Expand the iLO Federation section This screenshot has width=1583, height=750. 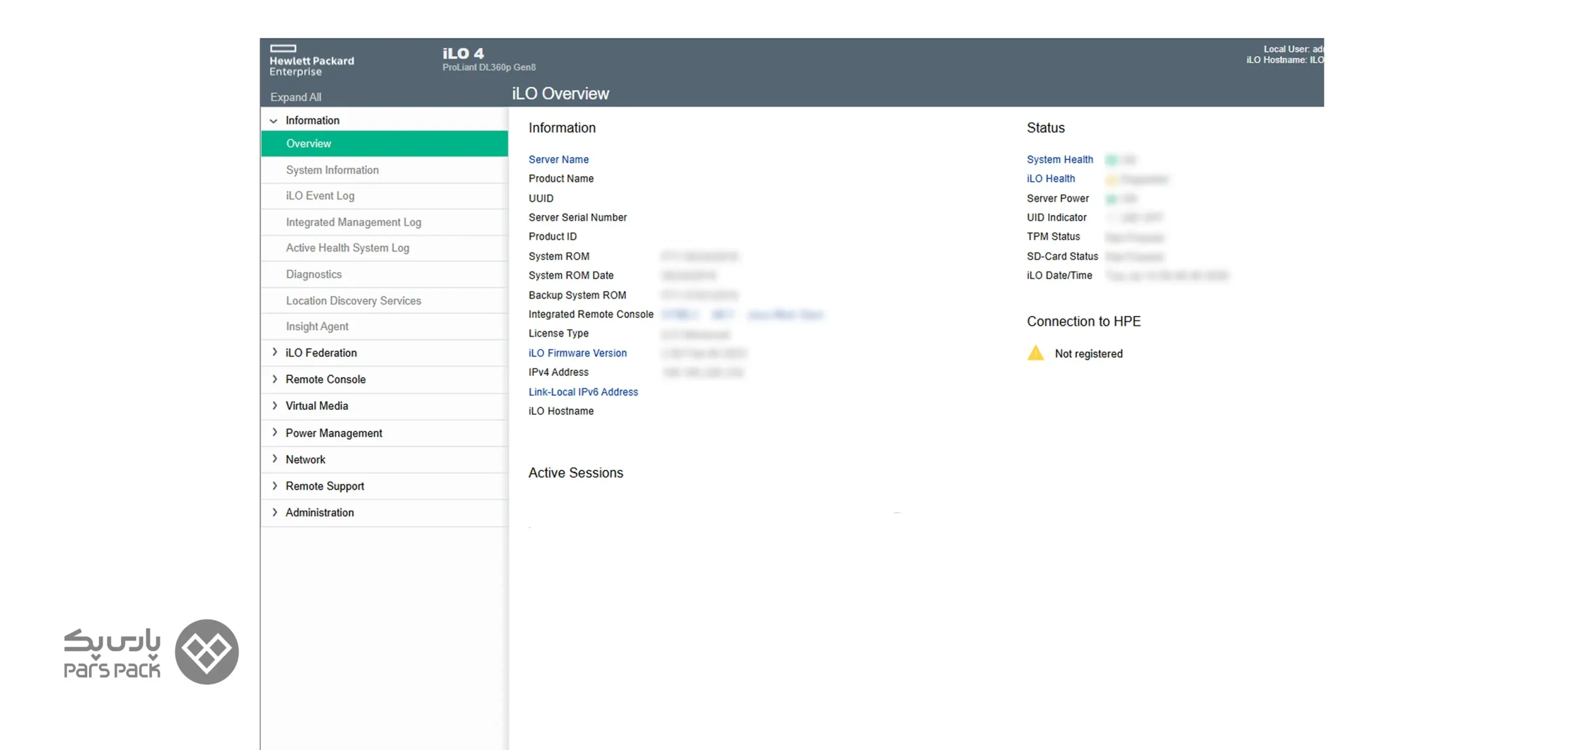coord(275,352)
